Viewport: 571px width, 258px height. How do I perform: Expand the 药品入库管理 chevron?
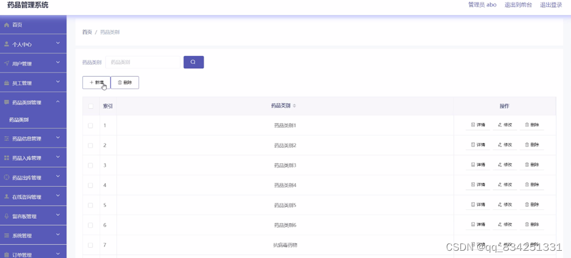[x=58, y=157]
